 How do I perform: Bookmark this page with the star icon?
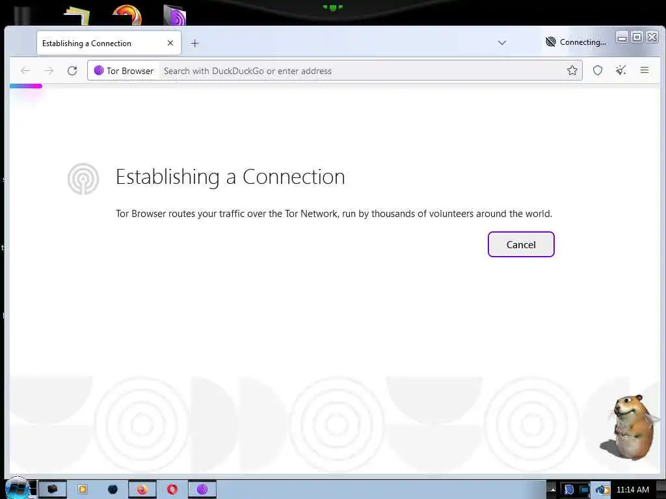[572, 70]
